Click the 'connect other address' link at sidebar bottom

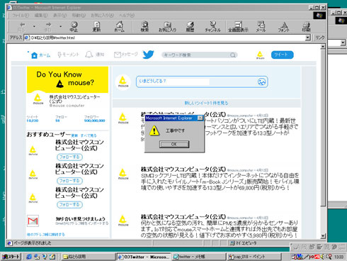(46, 235)
